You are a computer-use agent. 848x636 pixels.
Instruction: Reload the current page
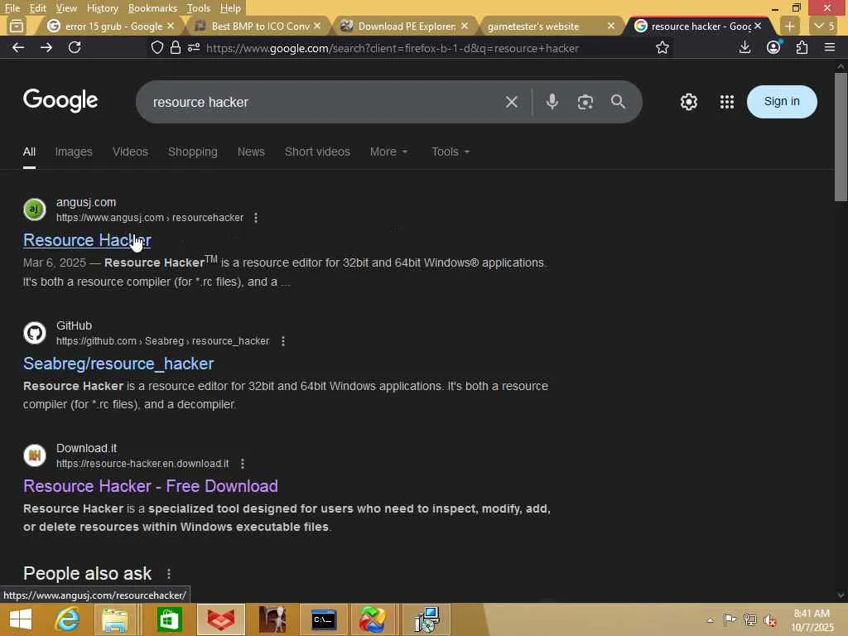(x=75, y=47)
